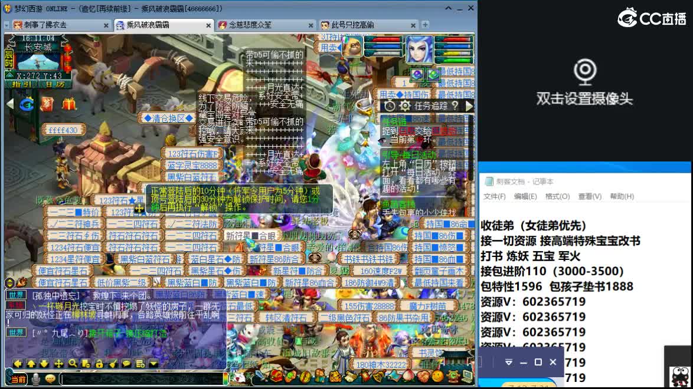Open 编辑(E) menu in Notepad
Viewport: 693px width, 389px height.
pos(525,196)
